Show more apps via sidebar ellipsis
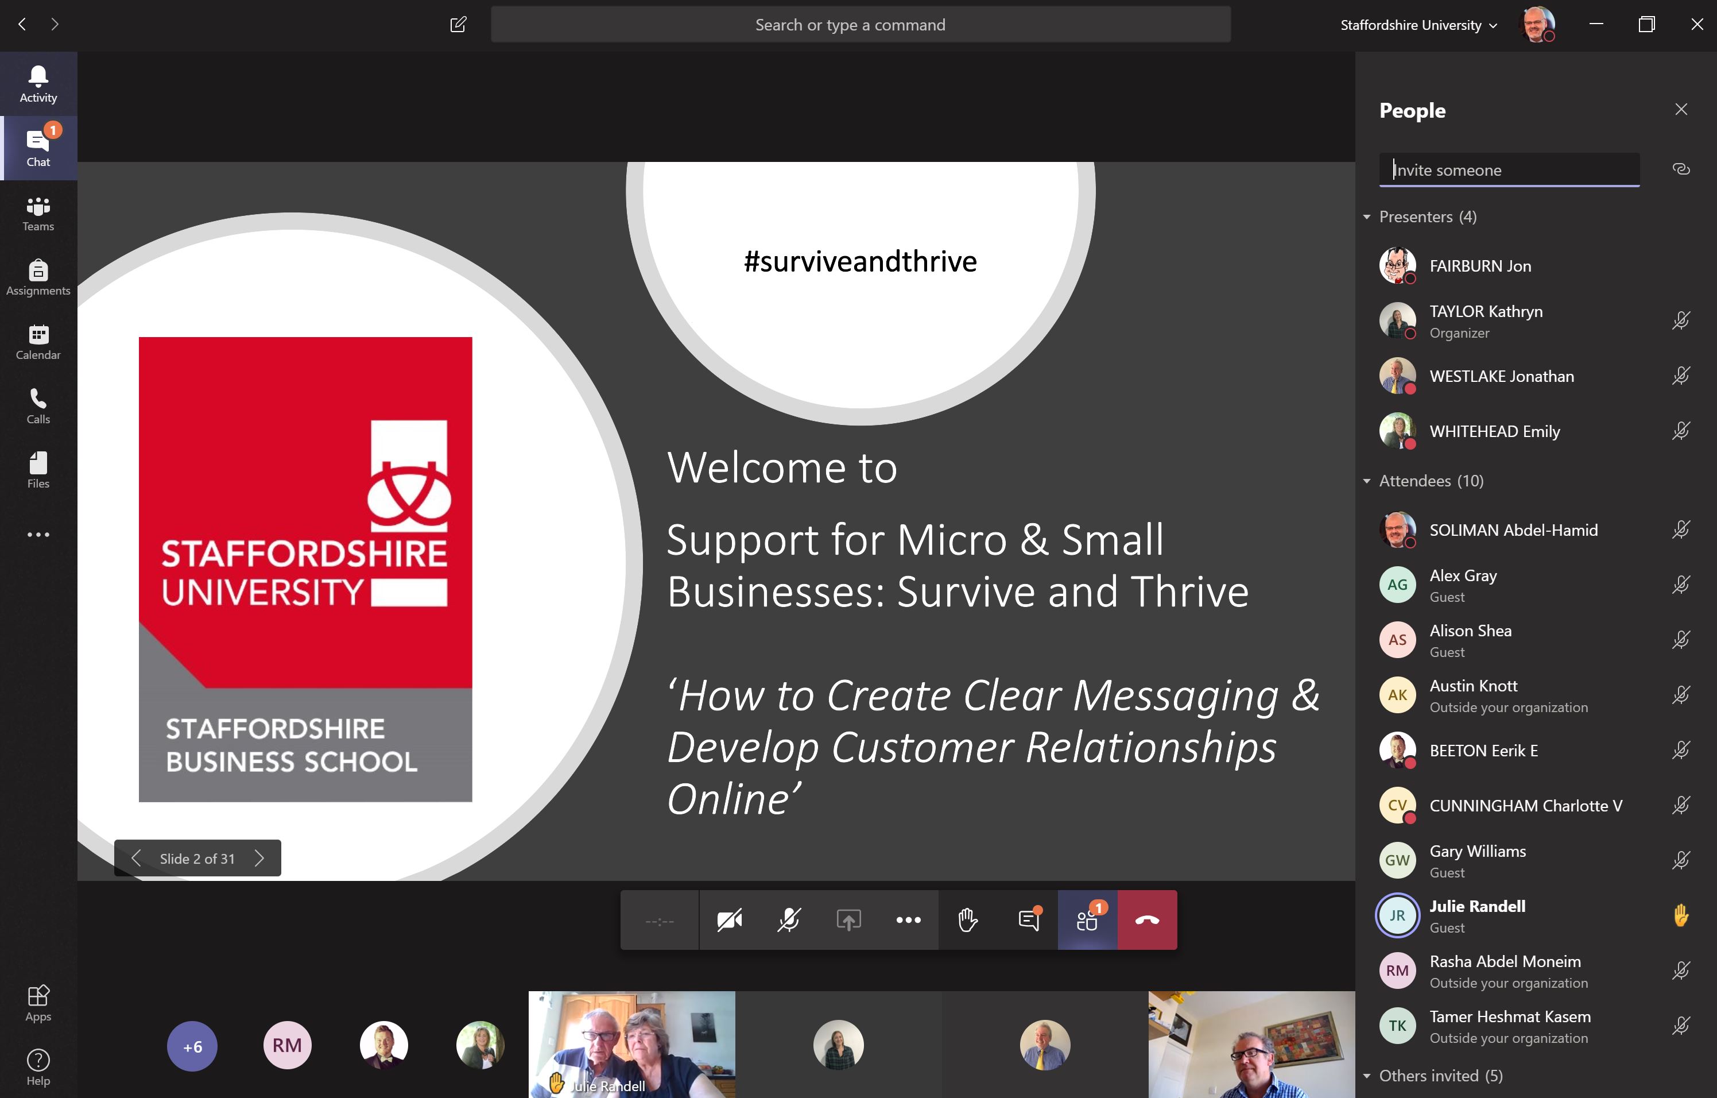Viewport: 1717px width, 1098px height. tap(38, 535)
